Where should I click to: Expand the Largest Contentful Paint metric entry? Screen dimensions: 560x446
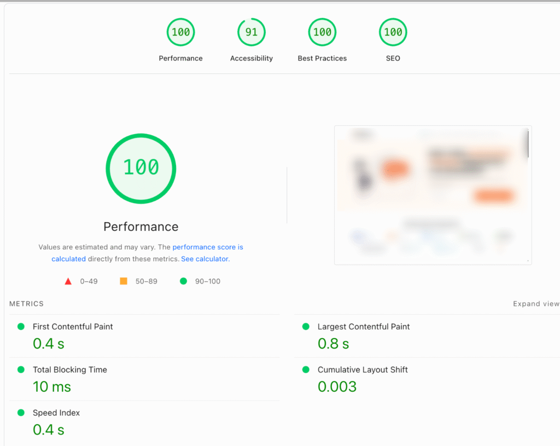click(x=364, y=326)
